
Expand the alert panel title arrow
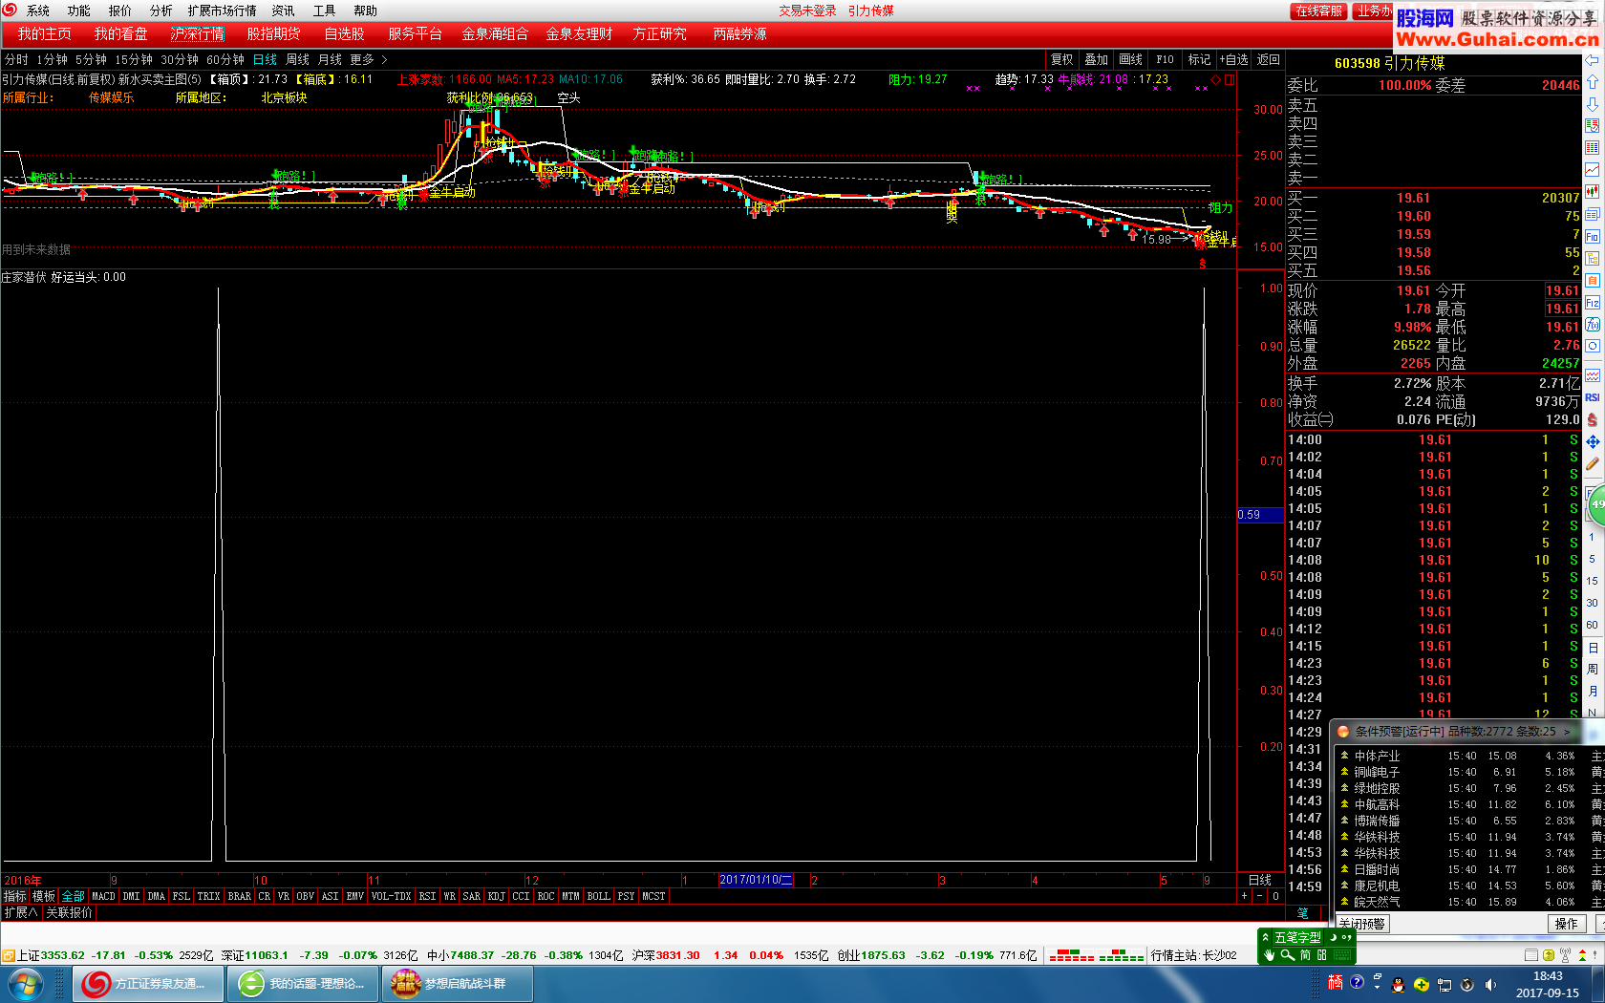[1566, 732]
